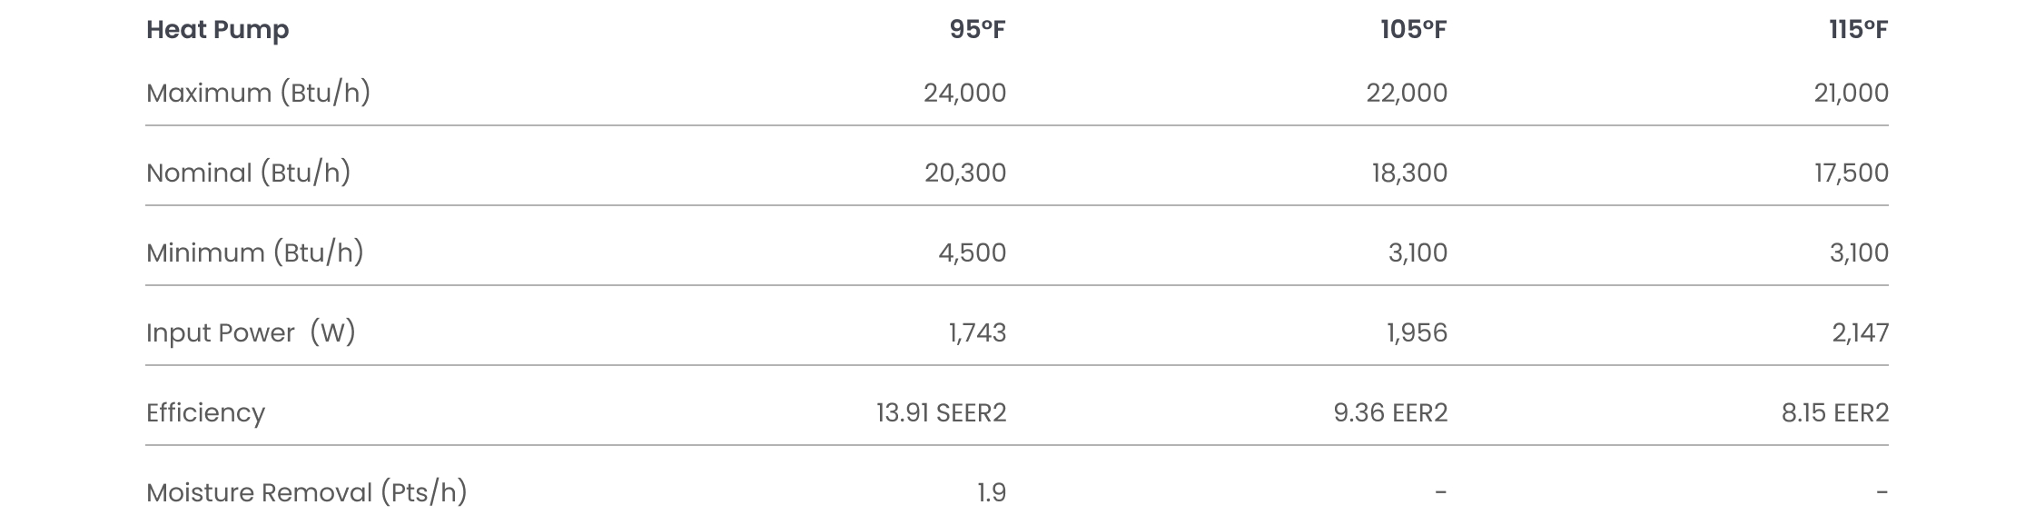Viewport: 2035px width, 525px height.
Task: Click the 8.15 EER2 efficiency cell
Action: pos(1834,412)
